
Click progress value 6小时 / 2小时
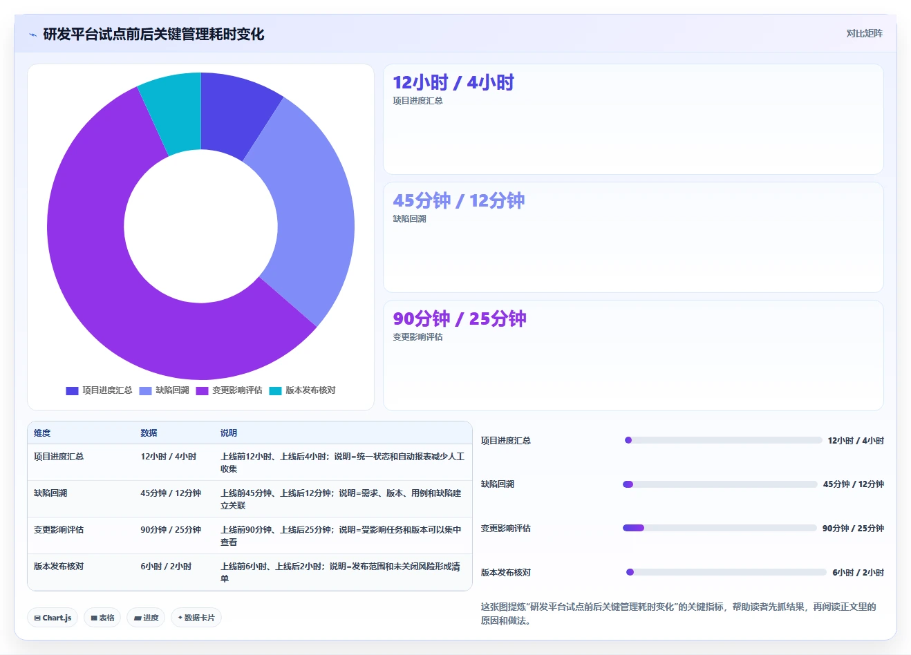tap(858, 573)
